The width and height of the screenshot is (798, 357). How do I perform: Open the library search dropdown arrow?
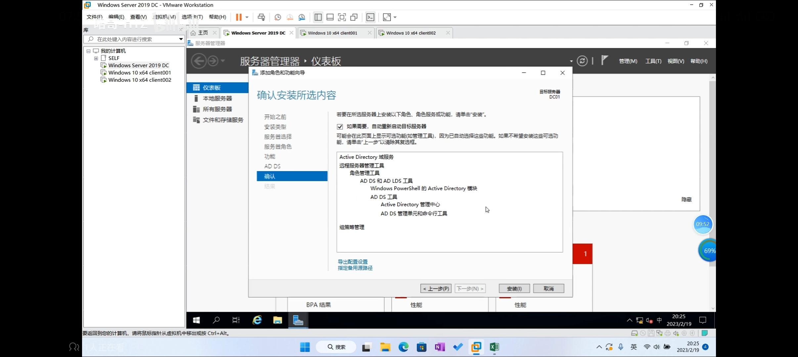[181, 39]
